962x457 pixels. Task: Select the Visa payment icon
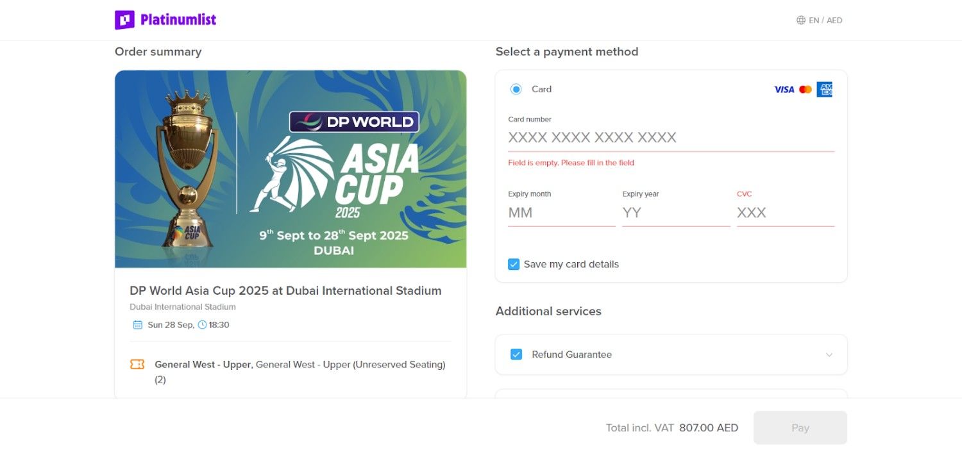(x=783, y=89)
